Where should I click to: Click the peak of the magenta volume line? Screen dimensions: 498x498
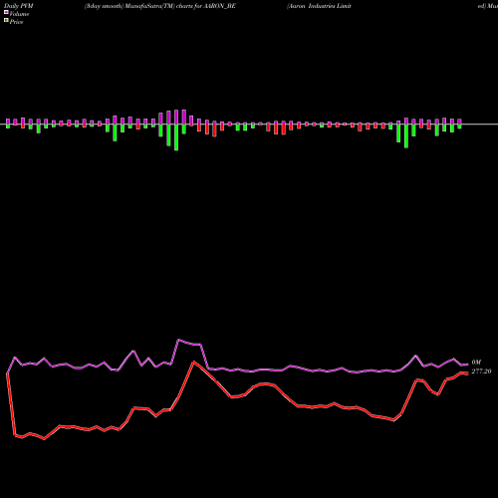pyautogui.click(x=178, y=340)
